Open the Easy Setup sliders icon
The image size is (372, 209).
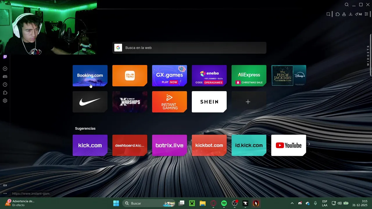click(366, 14)
